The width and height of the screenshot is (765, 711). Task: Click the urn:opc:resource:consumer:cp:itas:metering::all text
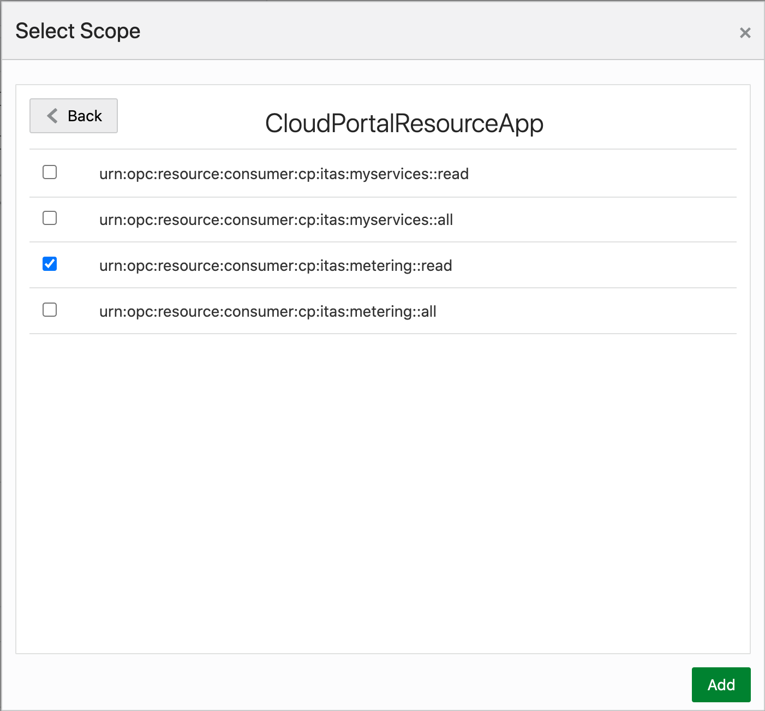267,312
